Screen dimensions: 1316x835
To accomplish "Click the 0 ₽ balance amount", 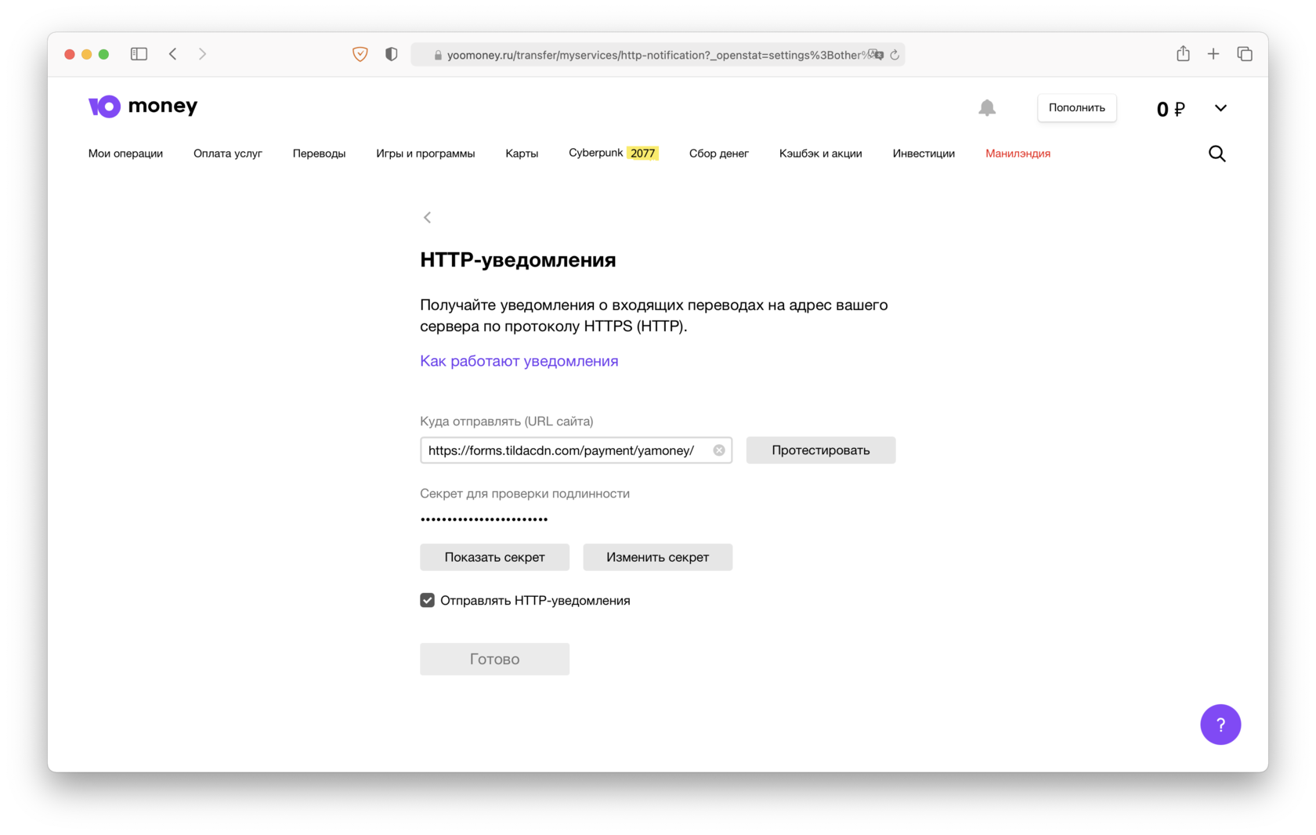I will click(1170, 109).
